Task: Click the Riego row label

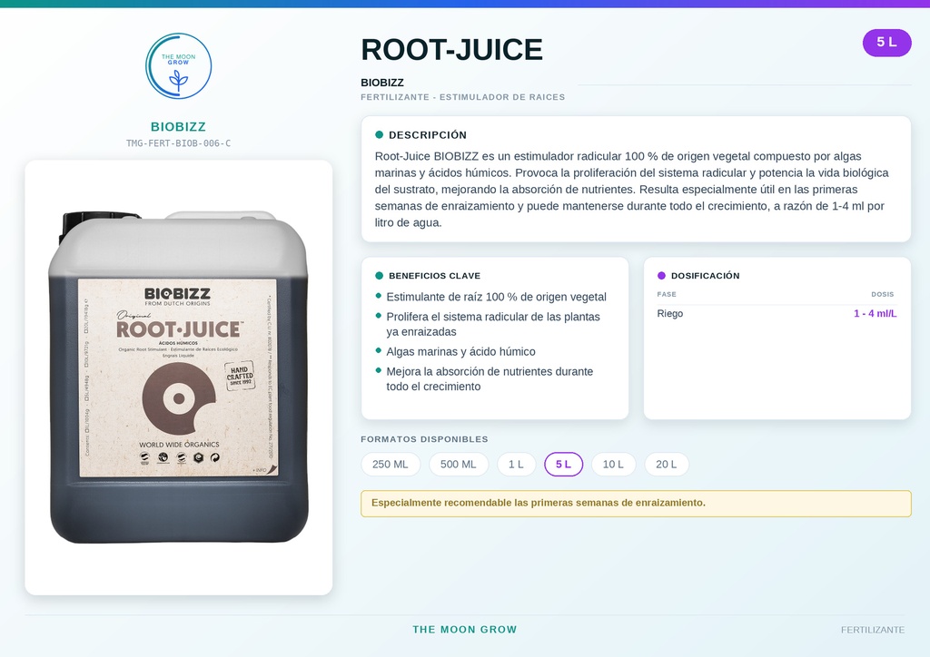Action: 670,313
